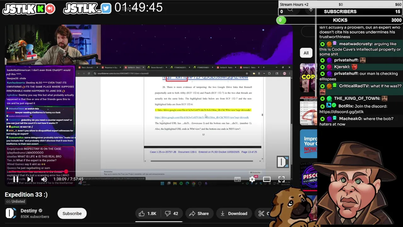
Task: Open the PISCO HOUR sidebar thumbnail
Action: [x=309, y=178]
